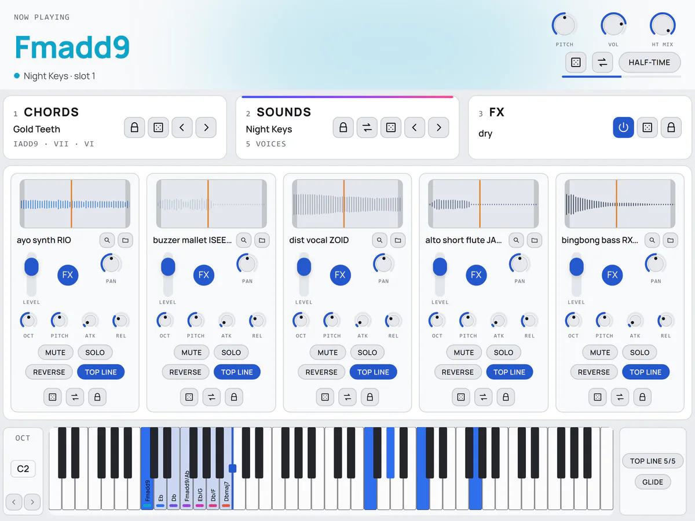
Task: Click the PAN knob on dist vocal ZOID
Action: 383,264
